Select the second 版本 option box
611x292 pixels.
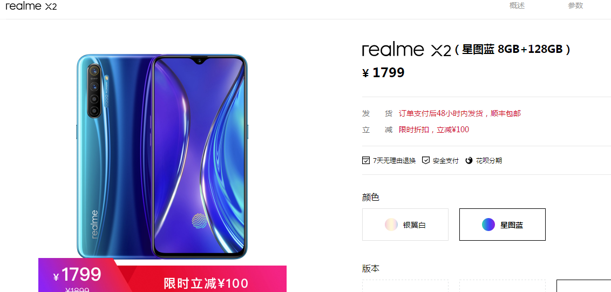(x=503, y=286)
